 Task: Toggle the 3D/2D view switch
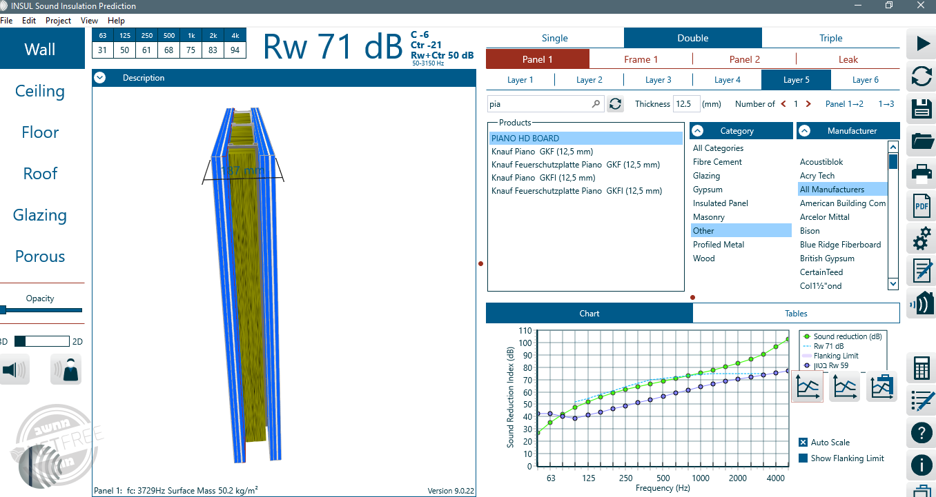click(41, 341)
